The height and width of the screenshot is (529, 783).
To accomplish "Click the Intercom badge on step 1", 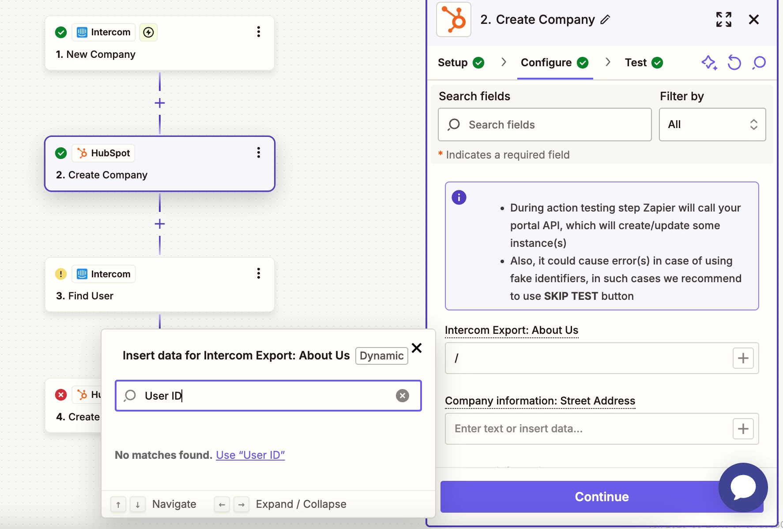I will click(104, 32).
